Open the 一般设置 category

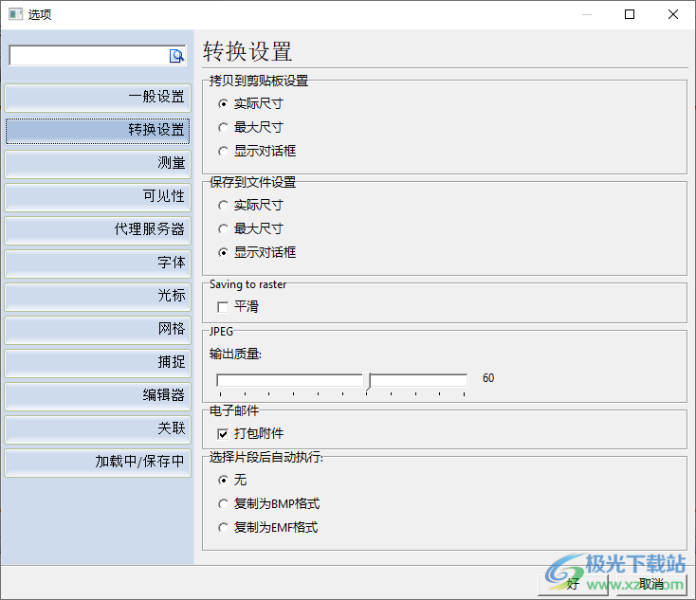tap(98, 98)
